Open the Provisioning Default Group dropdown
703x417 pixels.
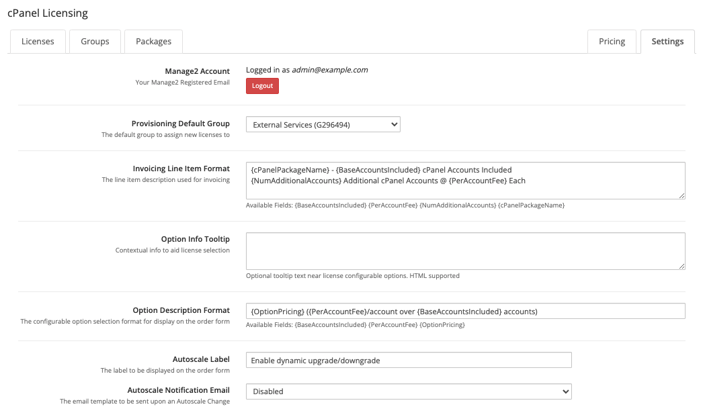323,124
